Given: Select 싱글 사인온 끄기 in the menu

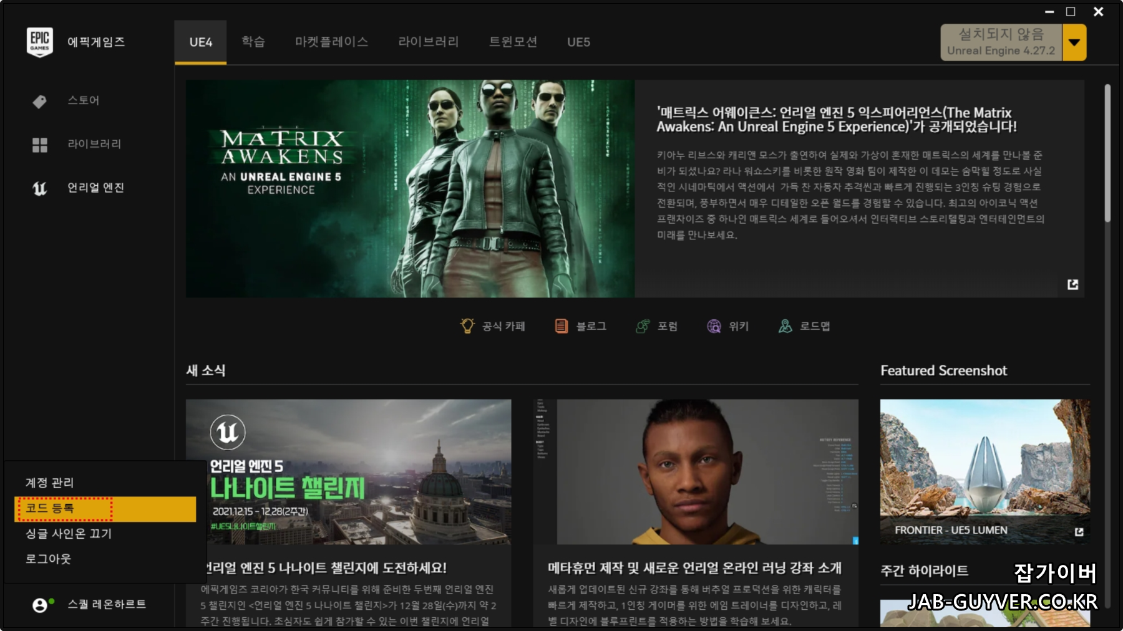Looking at the screenshot, I should pos(105,534).
